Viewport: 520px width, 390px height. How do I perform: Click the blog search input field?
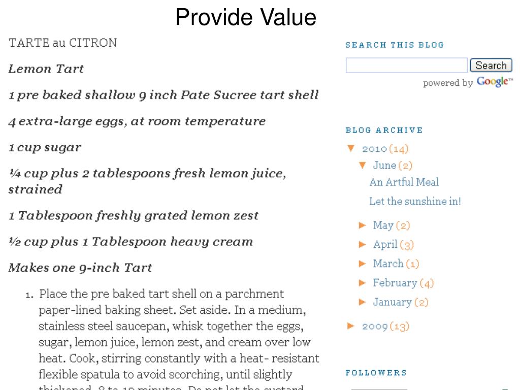pos(407,66)
